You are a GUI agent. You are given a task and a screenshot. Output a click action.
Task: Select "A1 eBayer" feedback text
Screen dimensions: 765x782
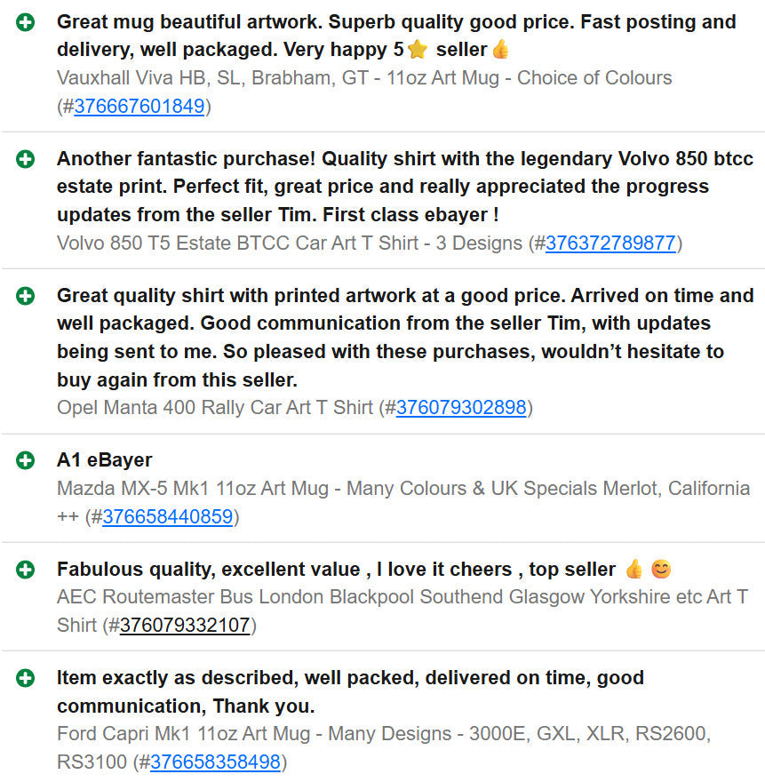pos(104,460)
